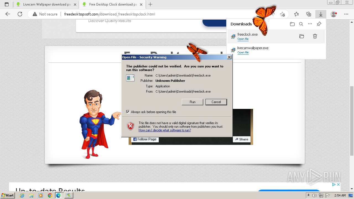Select the security warning taskbar button
The width and height of the screenshot is (354, 199).
point(69,195)
